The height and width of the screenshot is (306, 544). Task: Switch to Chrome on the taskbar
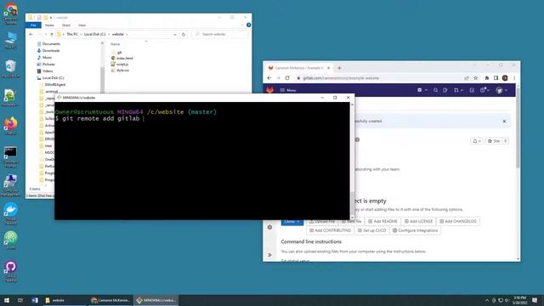(110, 300)
